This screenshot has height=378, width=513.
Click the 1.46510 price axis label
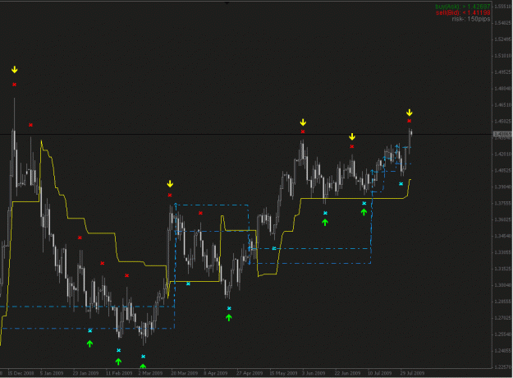(x=503, y=105)
